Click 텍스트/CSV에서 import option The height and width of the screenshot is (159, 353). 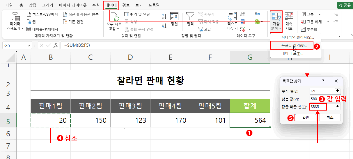(42, 14)
